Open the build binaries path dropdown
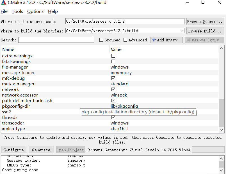This screenshot has width=226, height=174. pos(182,31)
